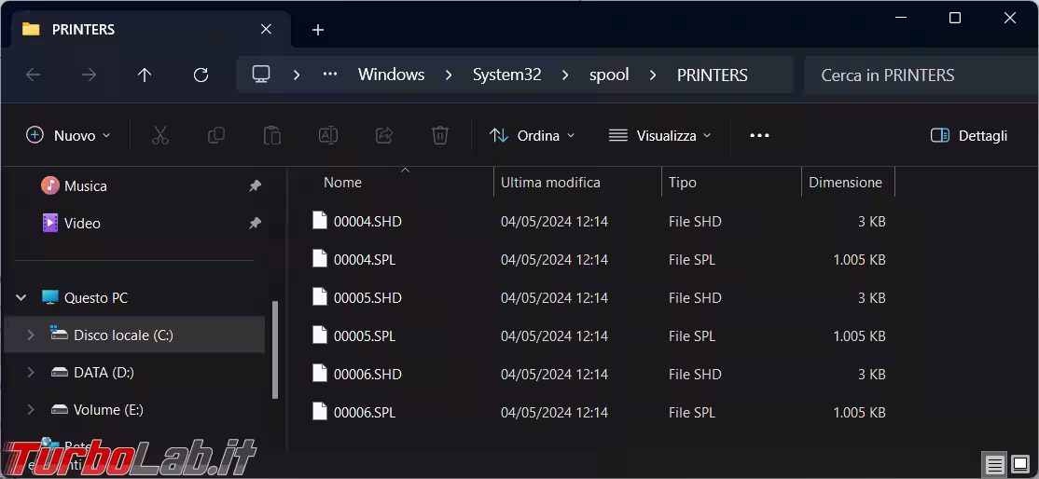Sort files by Ultima modifica column
This screenshot has width=1039, height=479.
[550, 183]
